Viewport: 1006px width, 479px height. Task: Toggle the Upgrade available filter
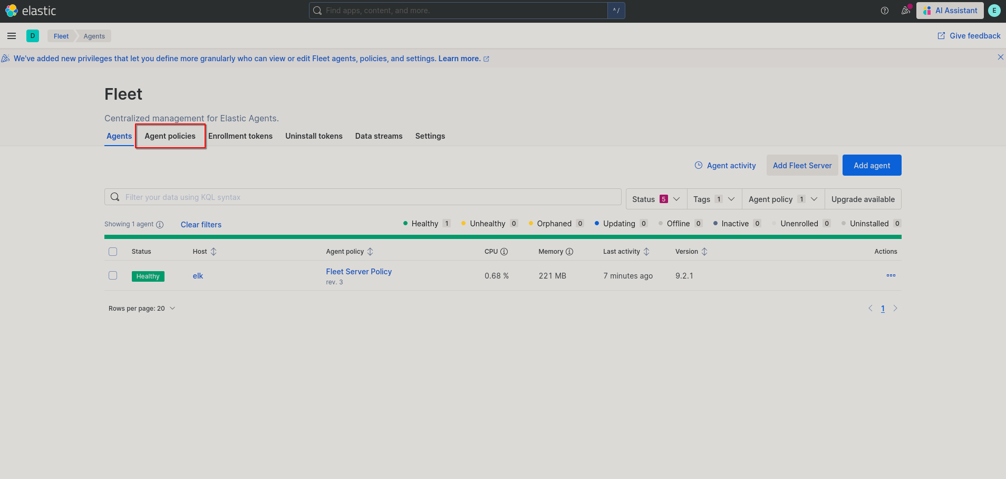863,199
